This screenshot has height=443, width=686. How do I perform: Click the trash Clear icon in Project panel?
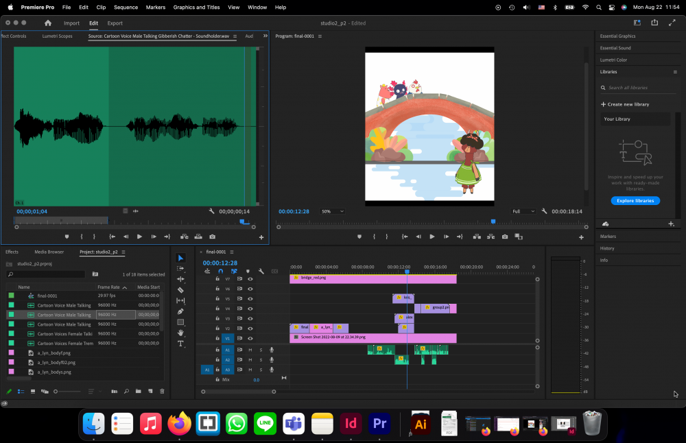[162, 392]
